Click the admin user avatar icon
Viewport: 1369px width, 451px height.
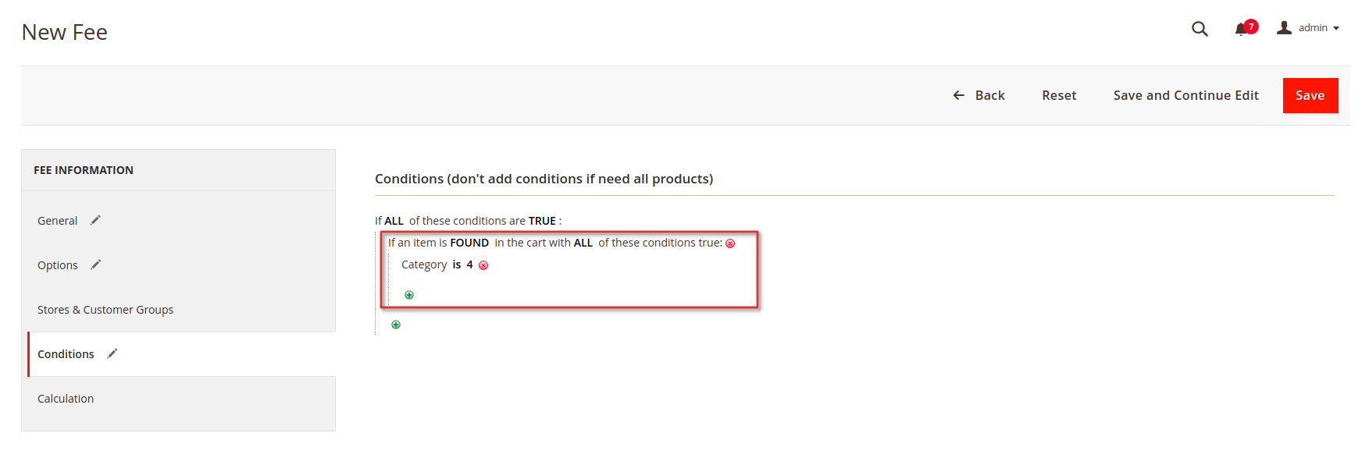(x=1284, y=28)
